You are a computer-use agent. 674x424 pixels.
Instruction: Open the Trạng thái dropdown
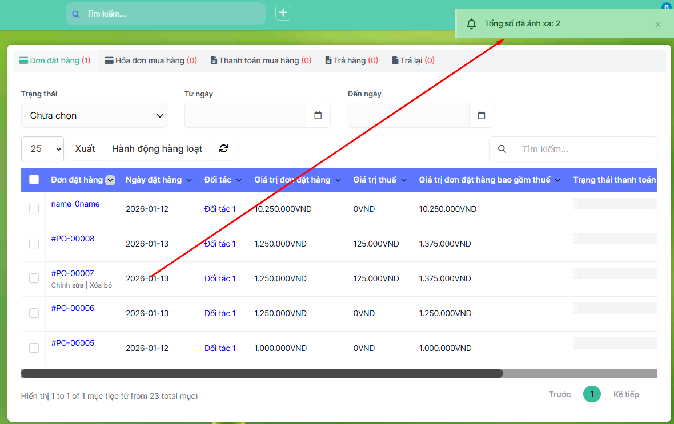coord(94,115)
